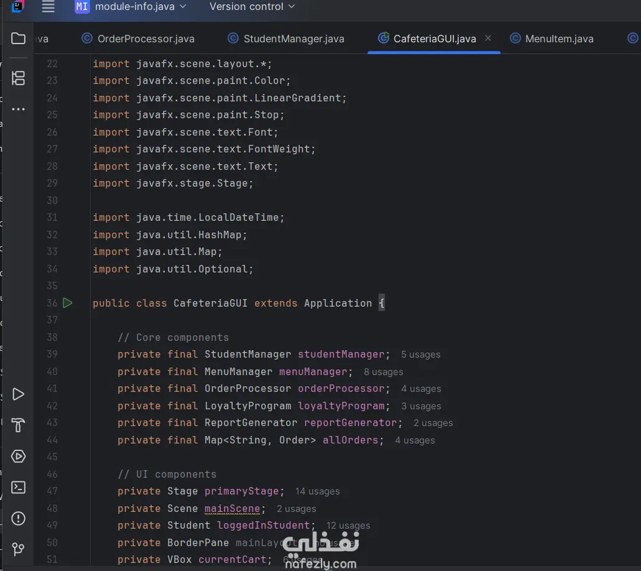Click the '3 usages' hint for loyaltyProgram
The width and height of the screenshot is (641, 571).
tap(421, 406)
